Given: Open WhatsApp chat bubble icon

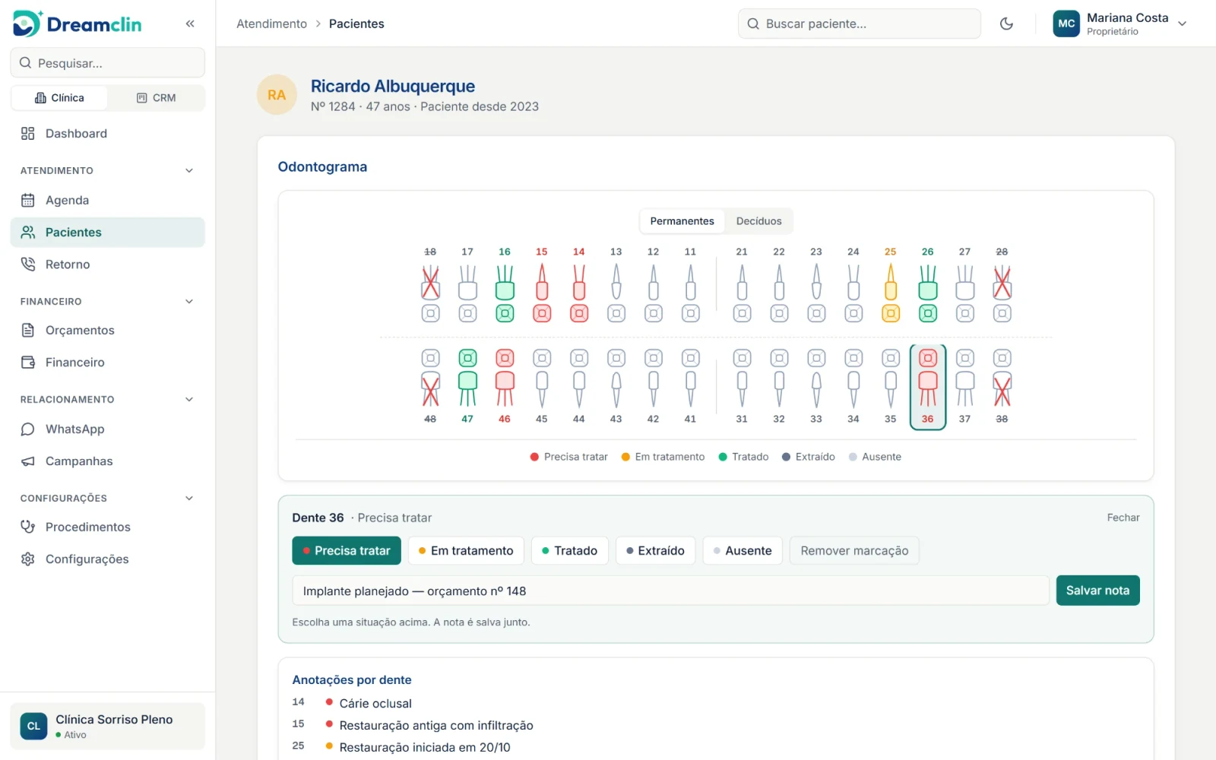Looking at the screenshot, I should tap(28, 429).
